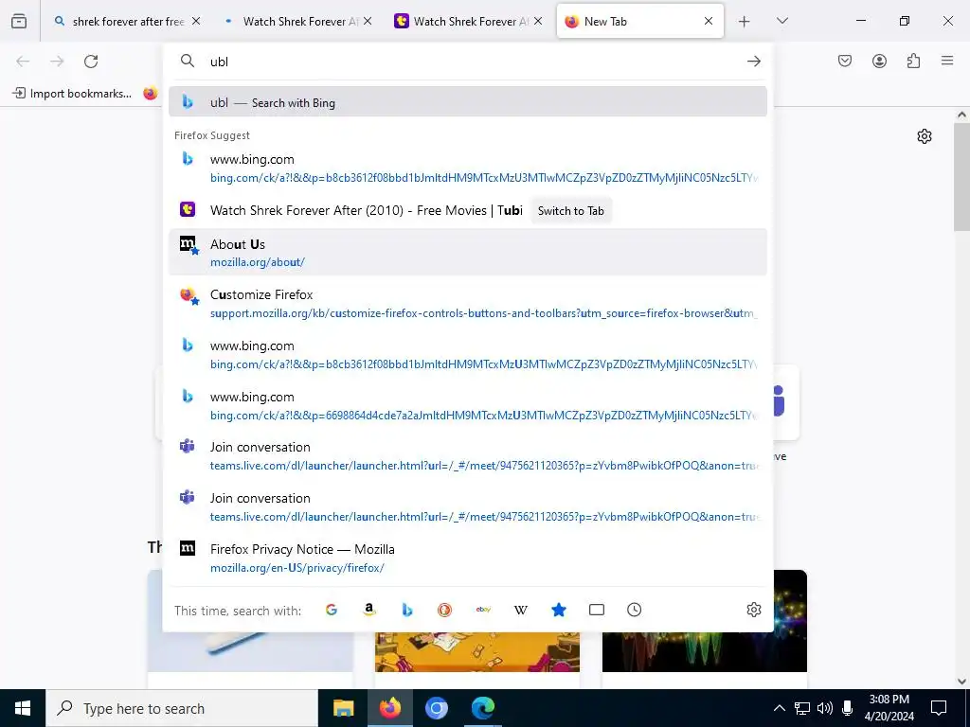
Task: Open Microsoft Edge from the taskbar
Action: tap(483, 708)
